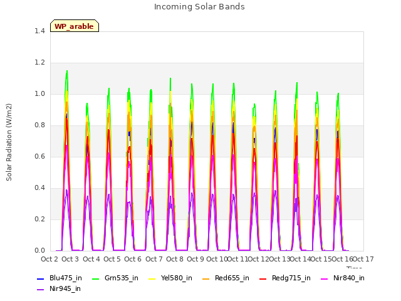Viewport: 401px width, 301px height.
Task: Toggle the Redg715_in legend entry
Action: 285,278
